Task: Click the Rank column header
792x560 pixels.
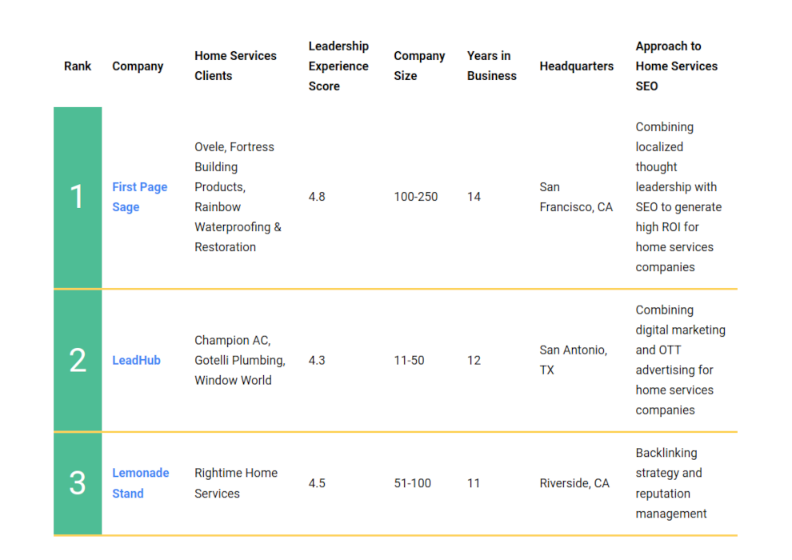Action: [78, 66]
